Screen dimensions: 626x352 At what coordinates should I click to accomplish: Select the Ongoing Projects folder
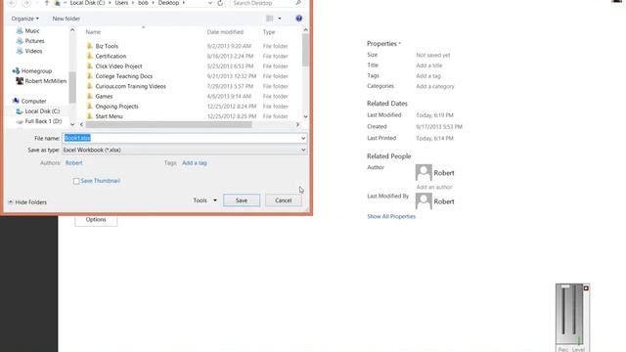click(116, 107)
